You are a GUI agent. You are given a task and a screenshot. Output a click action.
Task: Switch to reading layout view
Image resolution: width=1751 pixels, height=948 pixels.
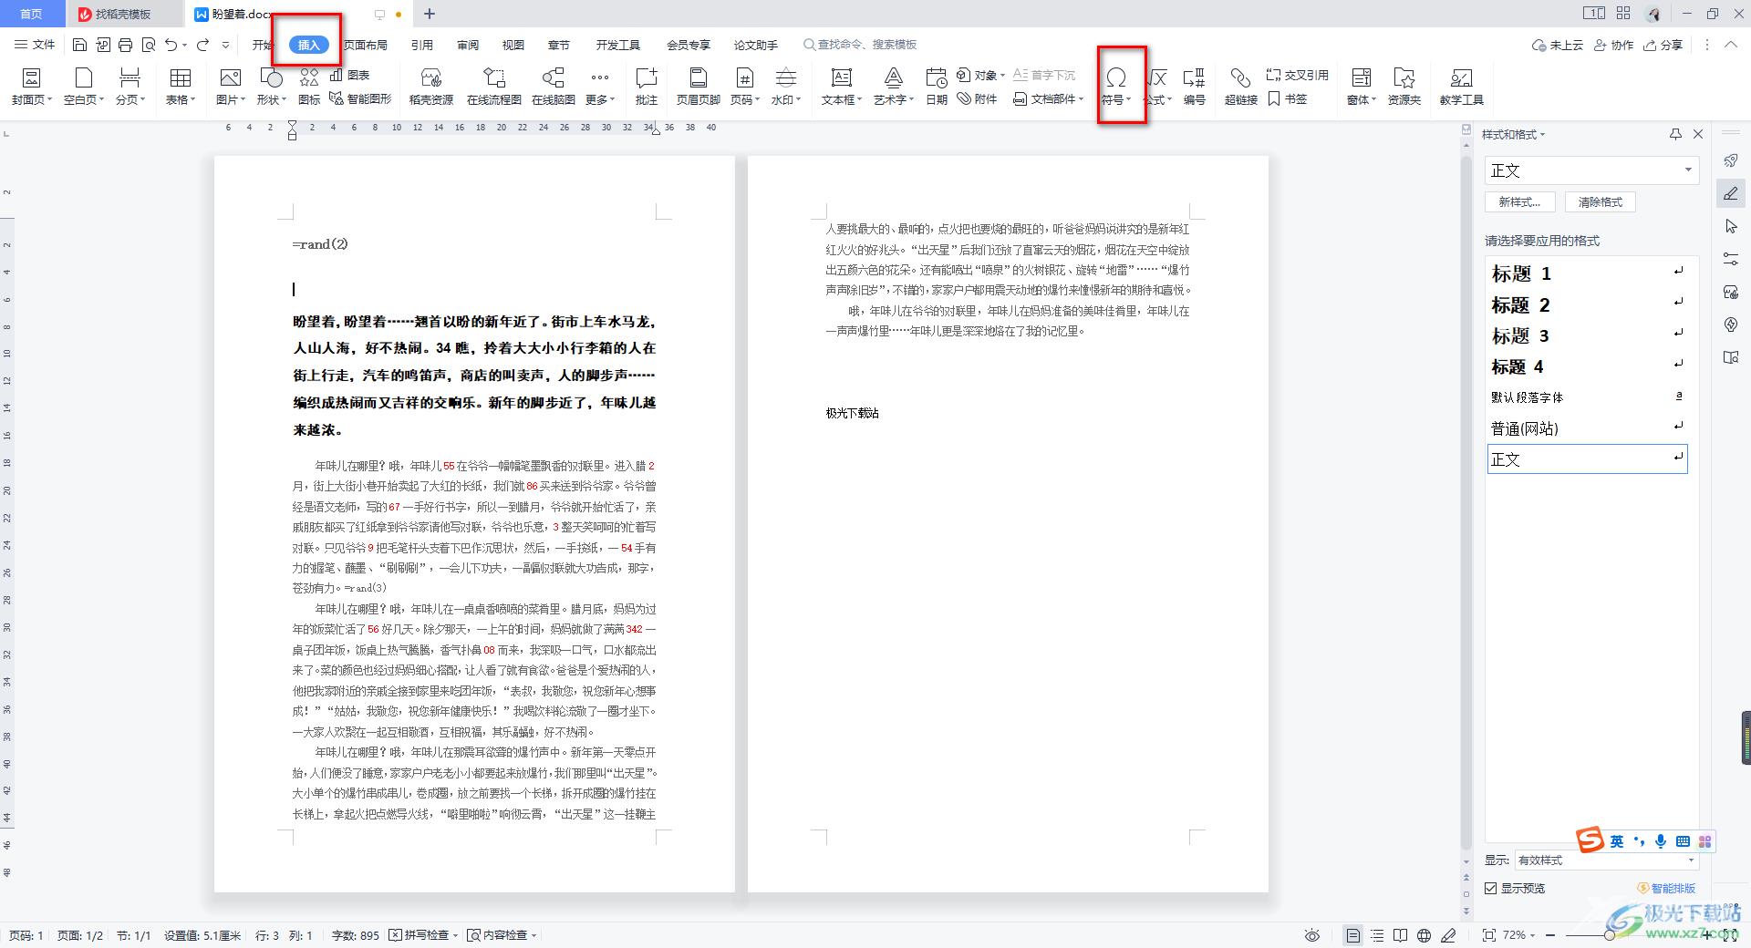[1401, 935]
